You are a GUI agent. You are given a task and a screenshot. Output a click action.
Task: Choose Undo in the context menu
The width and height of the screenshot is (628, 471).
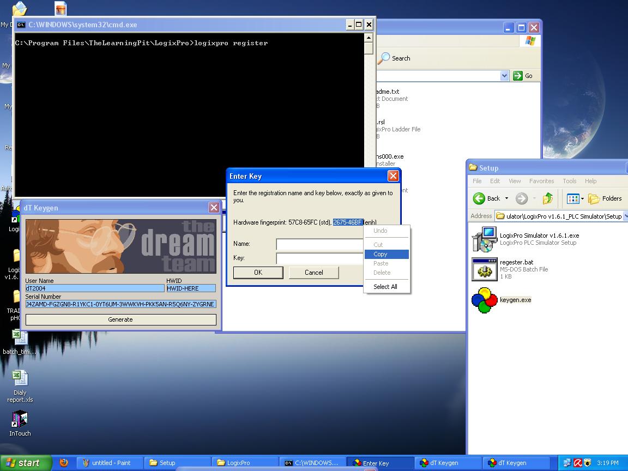387,231
